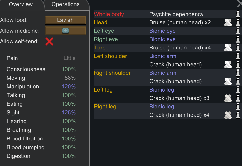Close the health panel with X
The height and width of the screenshot is (166, 242).
tap(240, 3)
